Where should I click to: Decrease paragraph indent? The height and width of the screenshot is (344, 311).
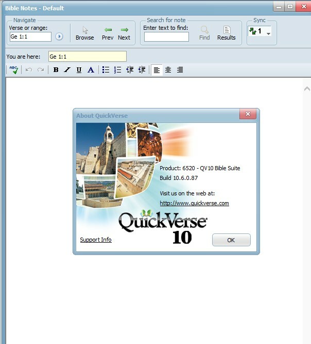[x=130, y=70]
